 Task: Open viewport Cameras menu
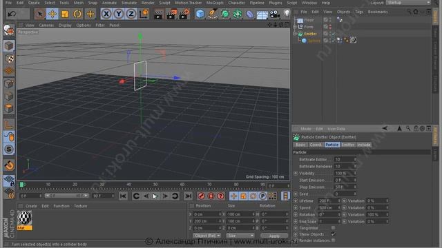coord(46,25)
